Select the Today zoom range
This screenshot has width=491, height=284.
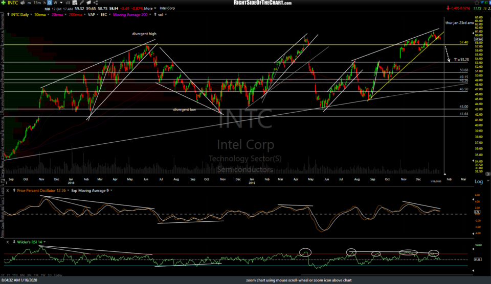click(x=58, y=275)
